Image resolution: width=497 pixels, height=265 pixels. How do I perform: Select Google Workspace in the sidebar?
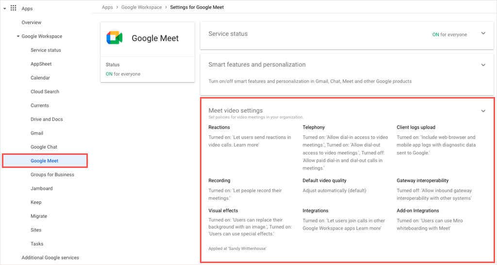42,36
